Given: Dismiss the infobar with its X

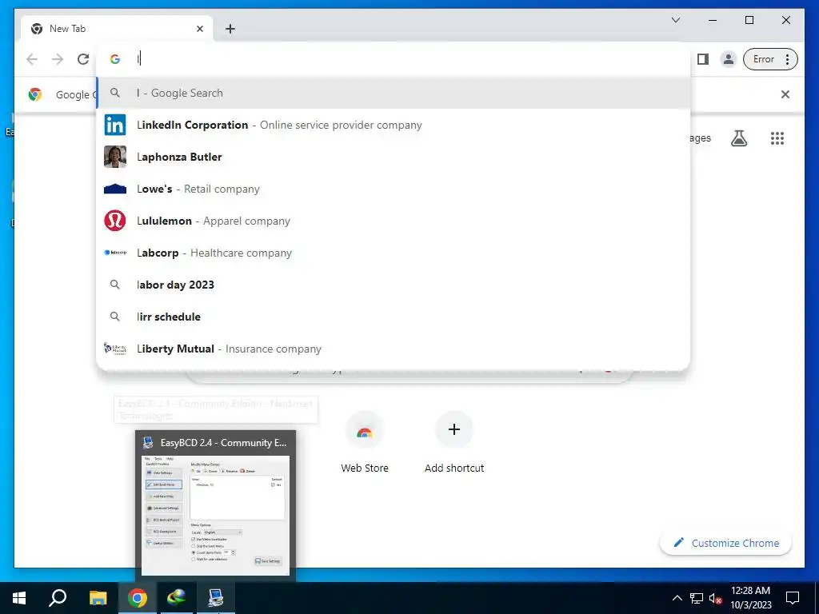Looking at the screenshot, I should [785, 94].
